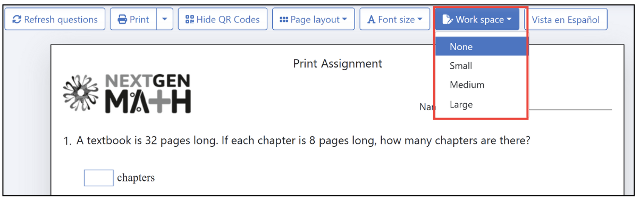Screen dimensions: 640x199
Task: Open the Font size dropdown
Action: pos(395,20)
